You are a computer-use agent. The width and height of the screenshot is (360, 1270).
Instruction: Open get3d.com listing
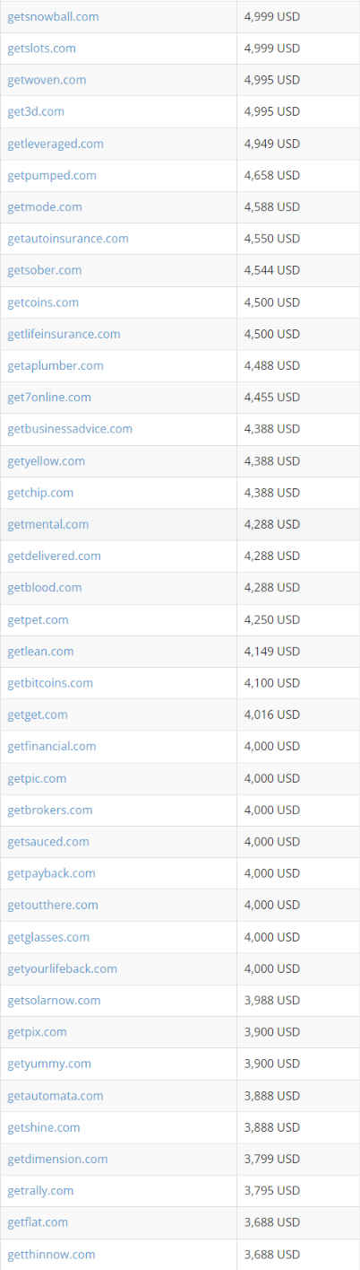[x=36, y=111]
